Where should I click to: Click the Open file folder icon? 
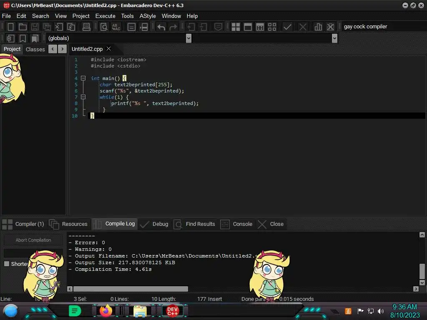[23, 27]
